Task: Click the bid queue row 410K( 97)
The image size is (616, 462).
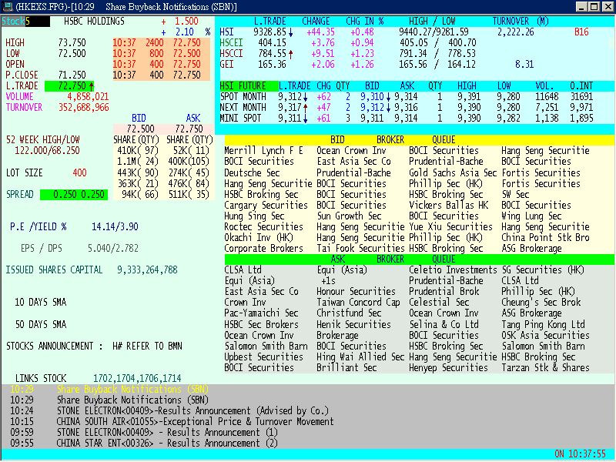Action: click(x=138, y=150)
